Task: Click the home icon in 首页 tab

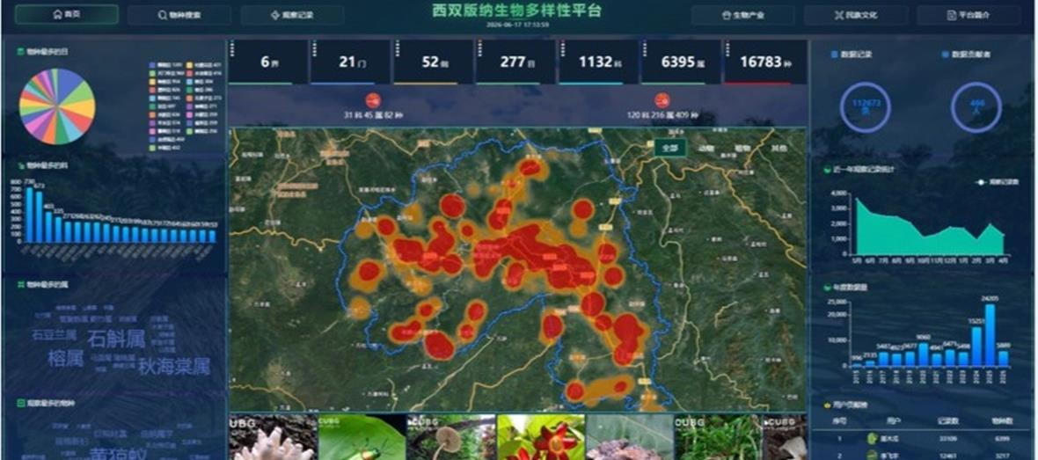Action: (x=57, y=15)
